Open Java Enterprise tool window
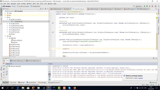The width and height of the screenshot is (160, 90). [31, 82]
